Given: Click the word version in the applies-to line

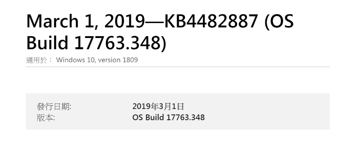Looking at the screenshot, I should (x=109, y=60).
